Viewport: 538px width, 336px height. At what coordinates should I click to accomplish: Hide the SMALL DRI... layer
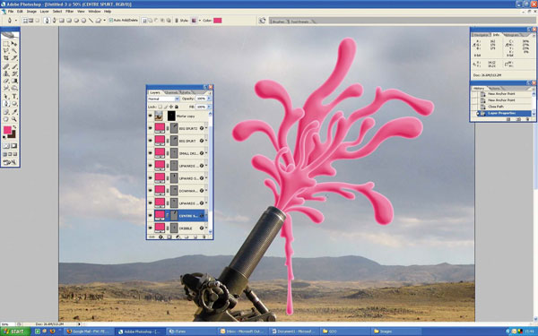click(151, 153)
